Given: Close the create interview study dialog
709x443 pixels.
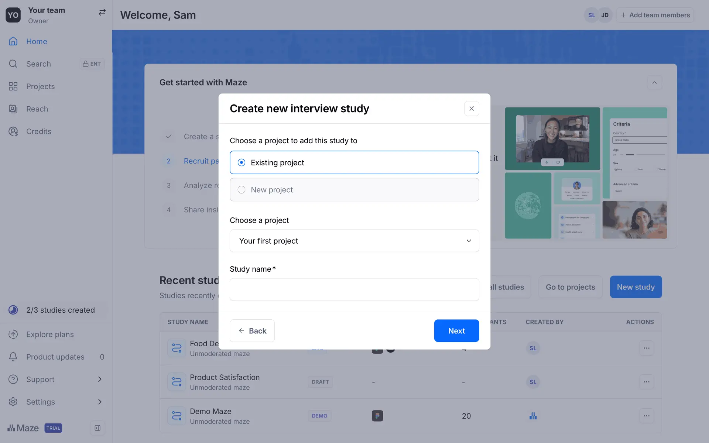Looking at the screenshot, I should (x=472, y=109).
